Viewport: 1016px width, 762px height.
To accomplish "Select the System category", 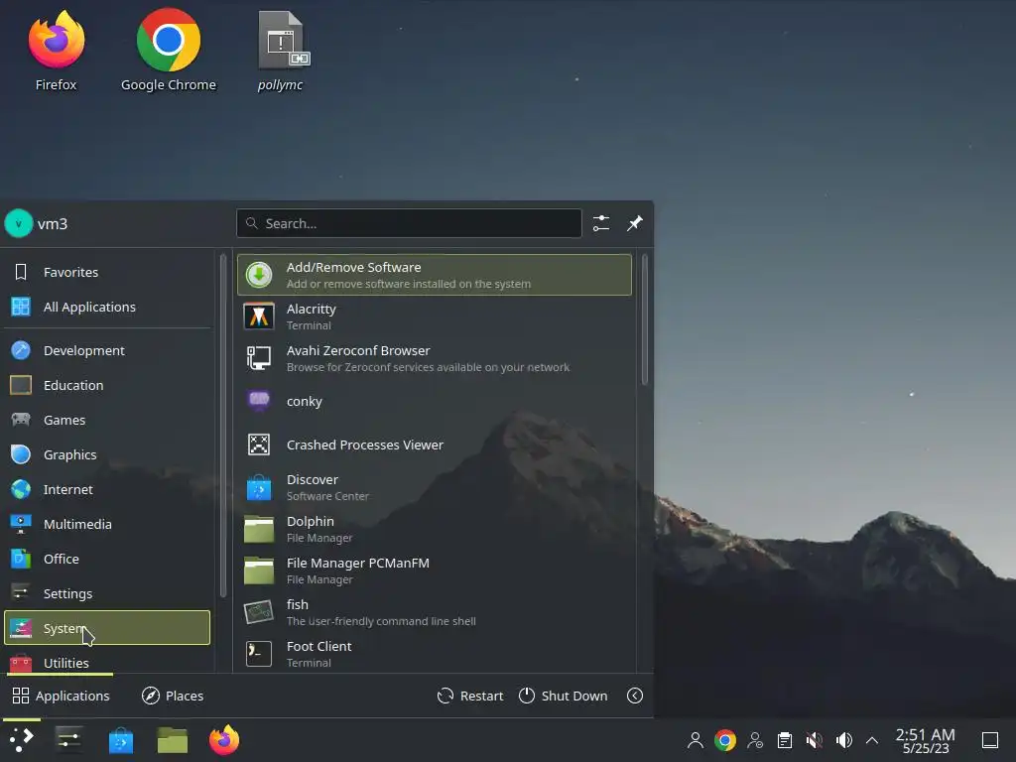I will (x=107, y=628).
